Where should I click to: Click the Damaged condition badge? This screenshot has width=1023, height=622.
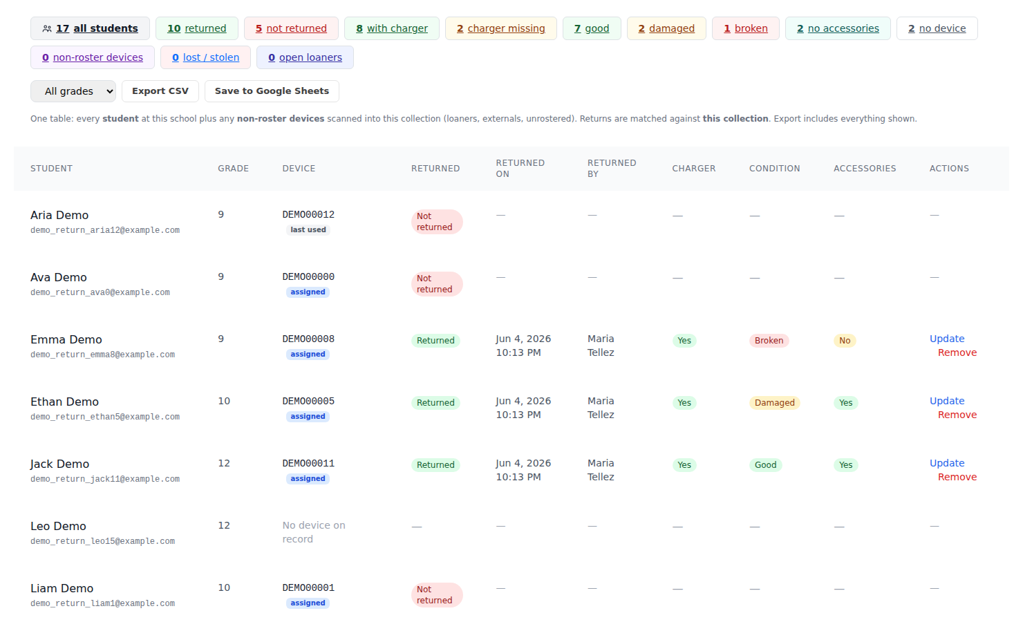(774, 403)
